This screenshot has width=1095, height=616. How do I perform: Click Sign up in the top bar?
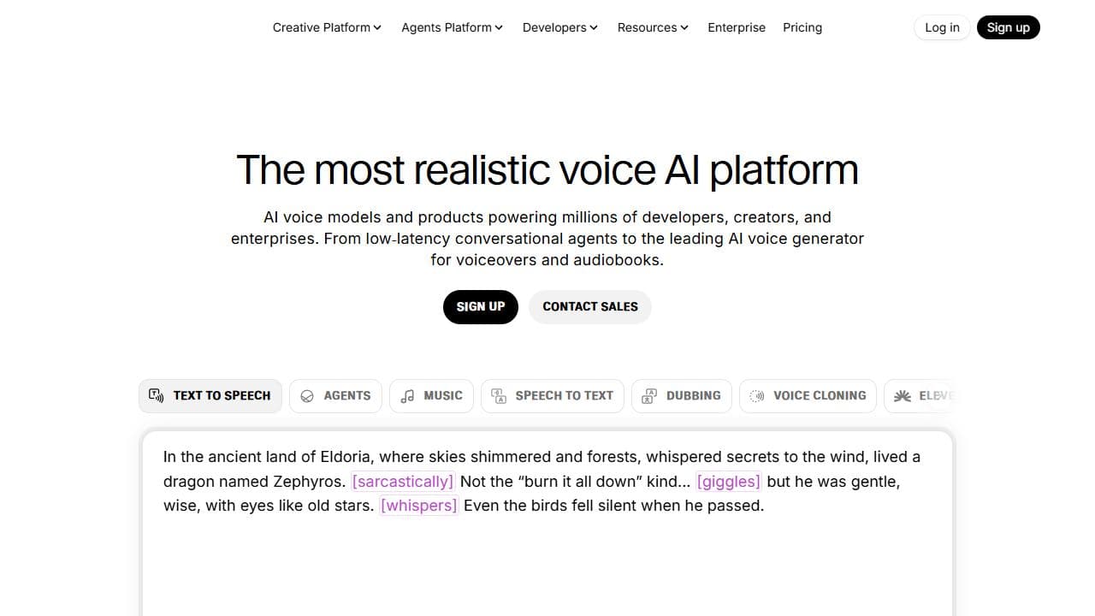[x=1008, y=27]
